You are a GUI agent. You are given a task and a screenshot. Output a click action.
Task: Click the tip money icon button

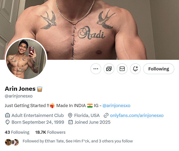point(109,69)
